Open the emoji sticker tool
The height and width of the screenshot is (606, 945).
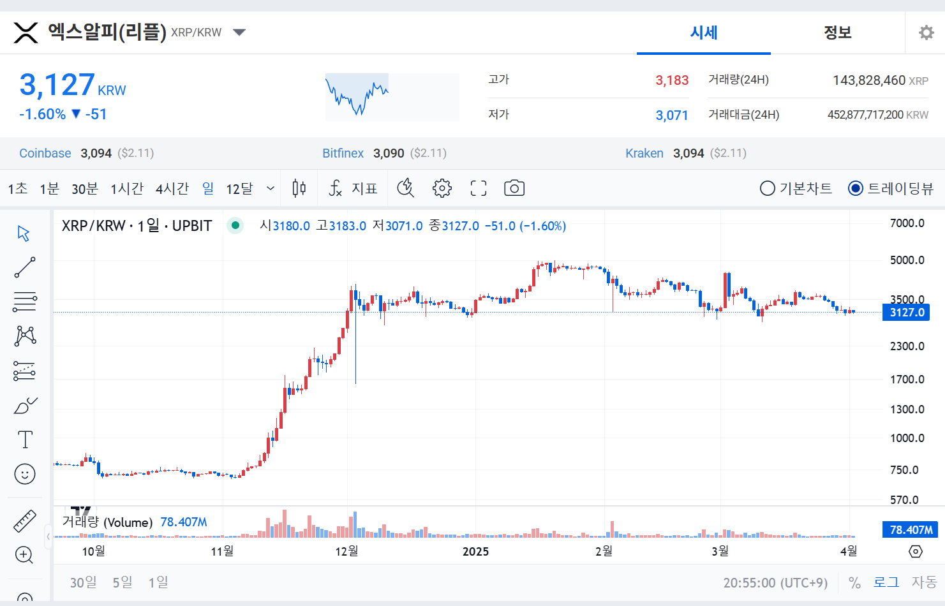[25, 474]
